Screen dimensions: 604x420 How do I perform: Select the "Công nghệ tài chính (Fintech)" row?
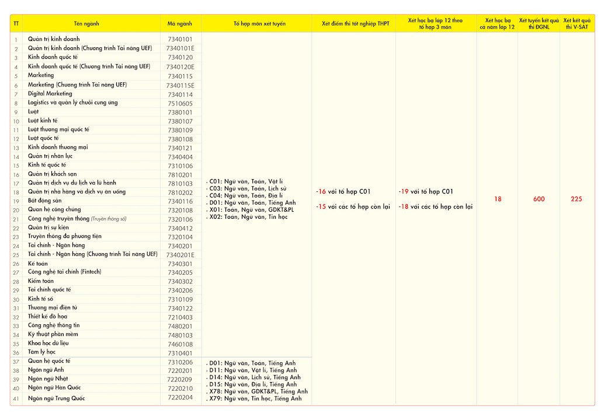coord(64,272)
